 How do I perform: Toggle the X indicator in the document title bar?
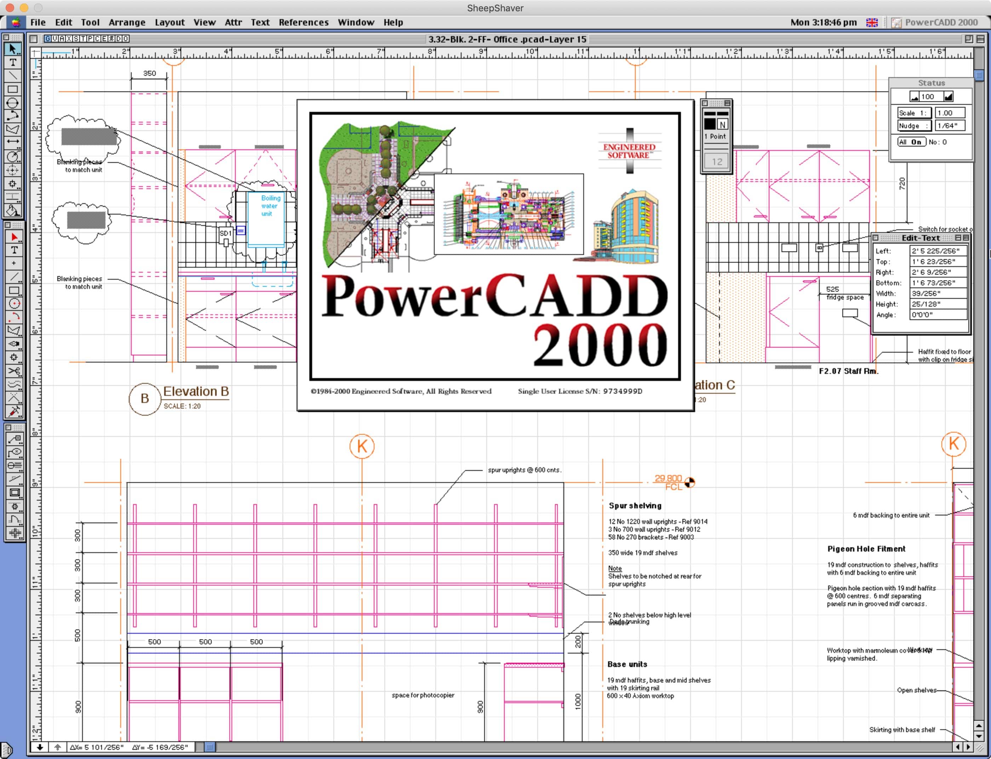click(x=69, y=39)
